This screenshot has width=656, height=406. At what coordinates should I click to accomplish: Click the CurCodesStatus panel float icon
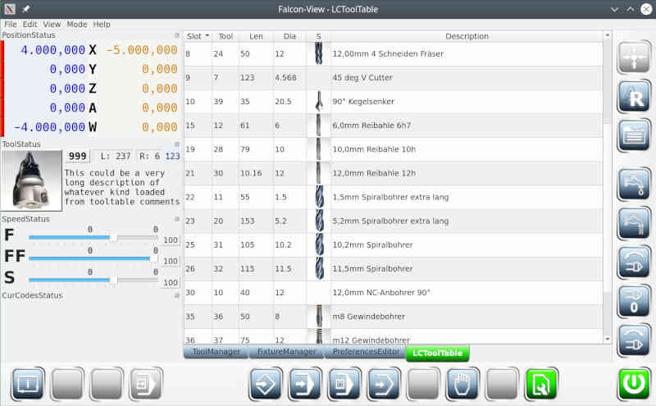coord(176,295)
